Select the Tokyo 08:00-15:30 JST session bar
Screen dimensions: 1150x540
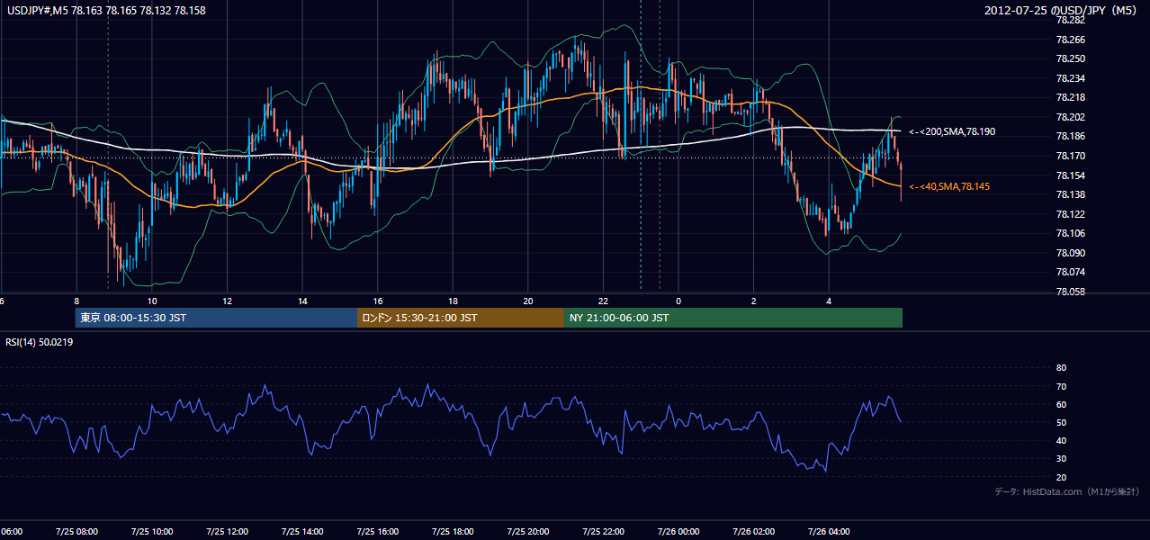pyautogui.click(x=216, y=318)
